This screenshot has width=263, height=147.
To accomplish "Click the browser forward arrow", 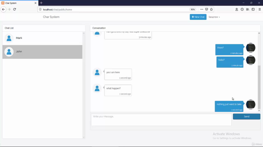I will 9,9.
